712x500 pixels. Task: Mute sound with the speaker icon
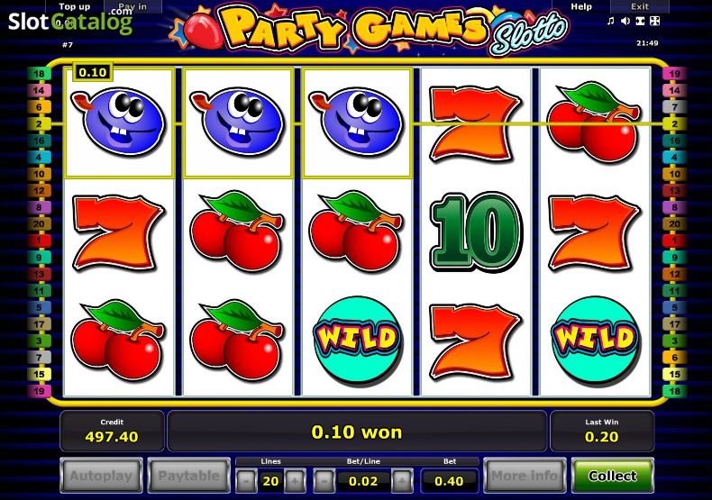click(x=625, y=21)
